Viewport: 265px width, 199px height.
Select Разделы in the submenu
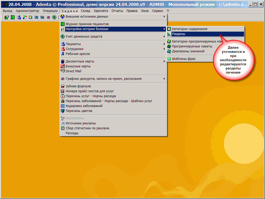coord(179,34)
